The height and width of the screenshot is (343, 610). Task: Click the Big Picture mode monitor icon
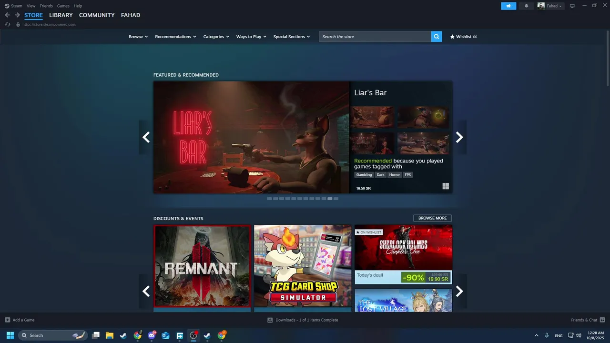click(x=572, y=6)
